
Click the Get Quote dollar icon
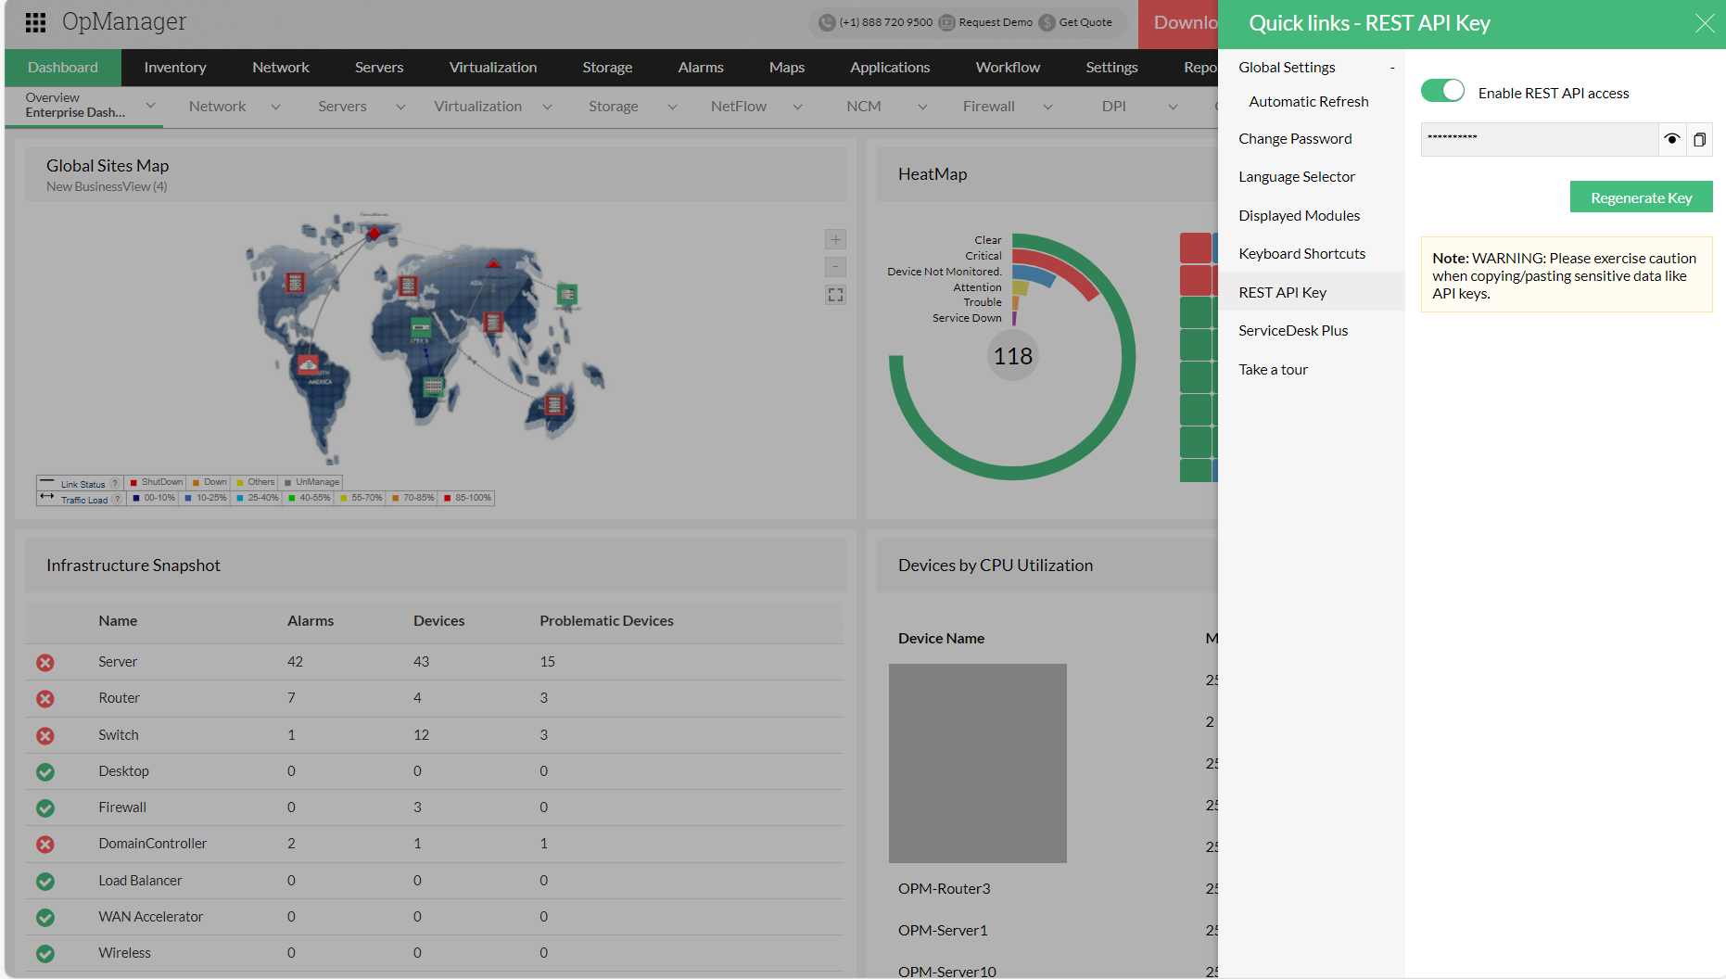point(1047,22)
